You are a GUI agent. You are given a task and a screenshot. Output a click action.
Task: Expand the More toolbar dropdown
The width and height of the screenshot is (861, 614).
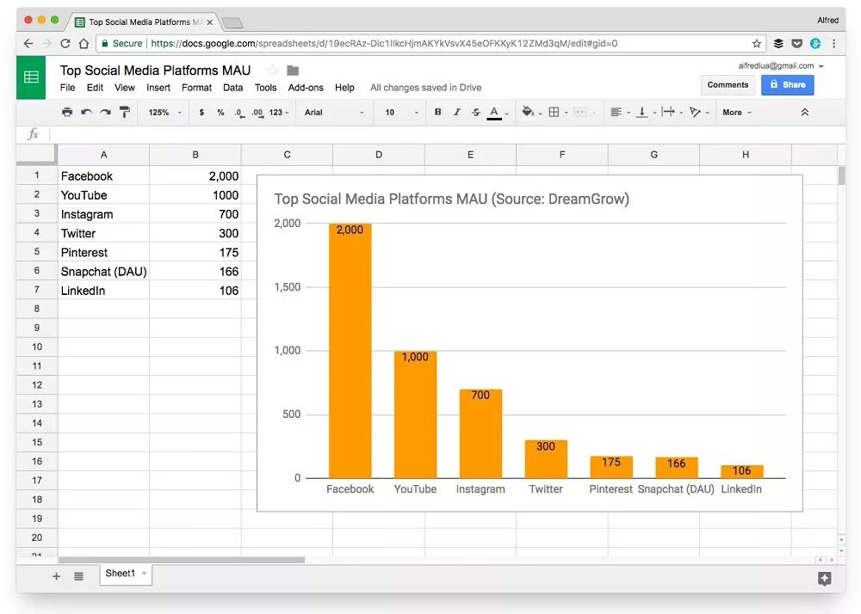click(736, 113)
